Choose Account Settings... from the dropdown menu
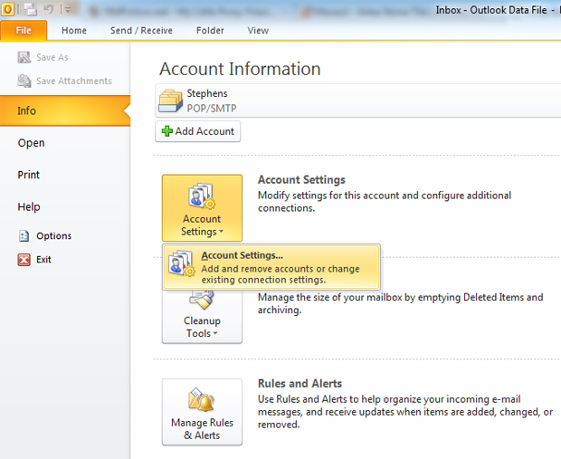 point(271,267)
